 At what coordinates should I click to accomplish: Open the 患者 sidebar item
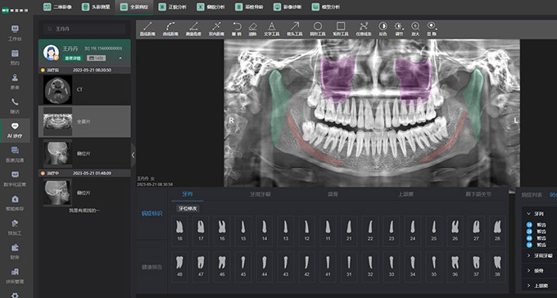click(15, 82)
